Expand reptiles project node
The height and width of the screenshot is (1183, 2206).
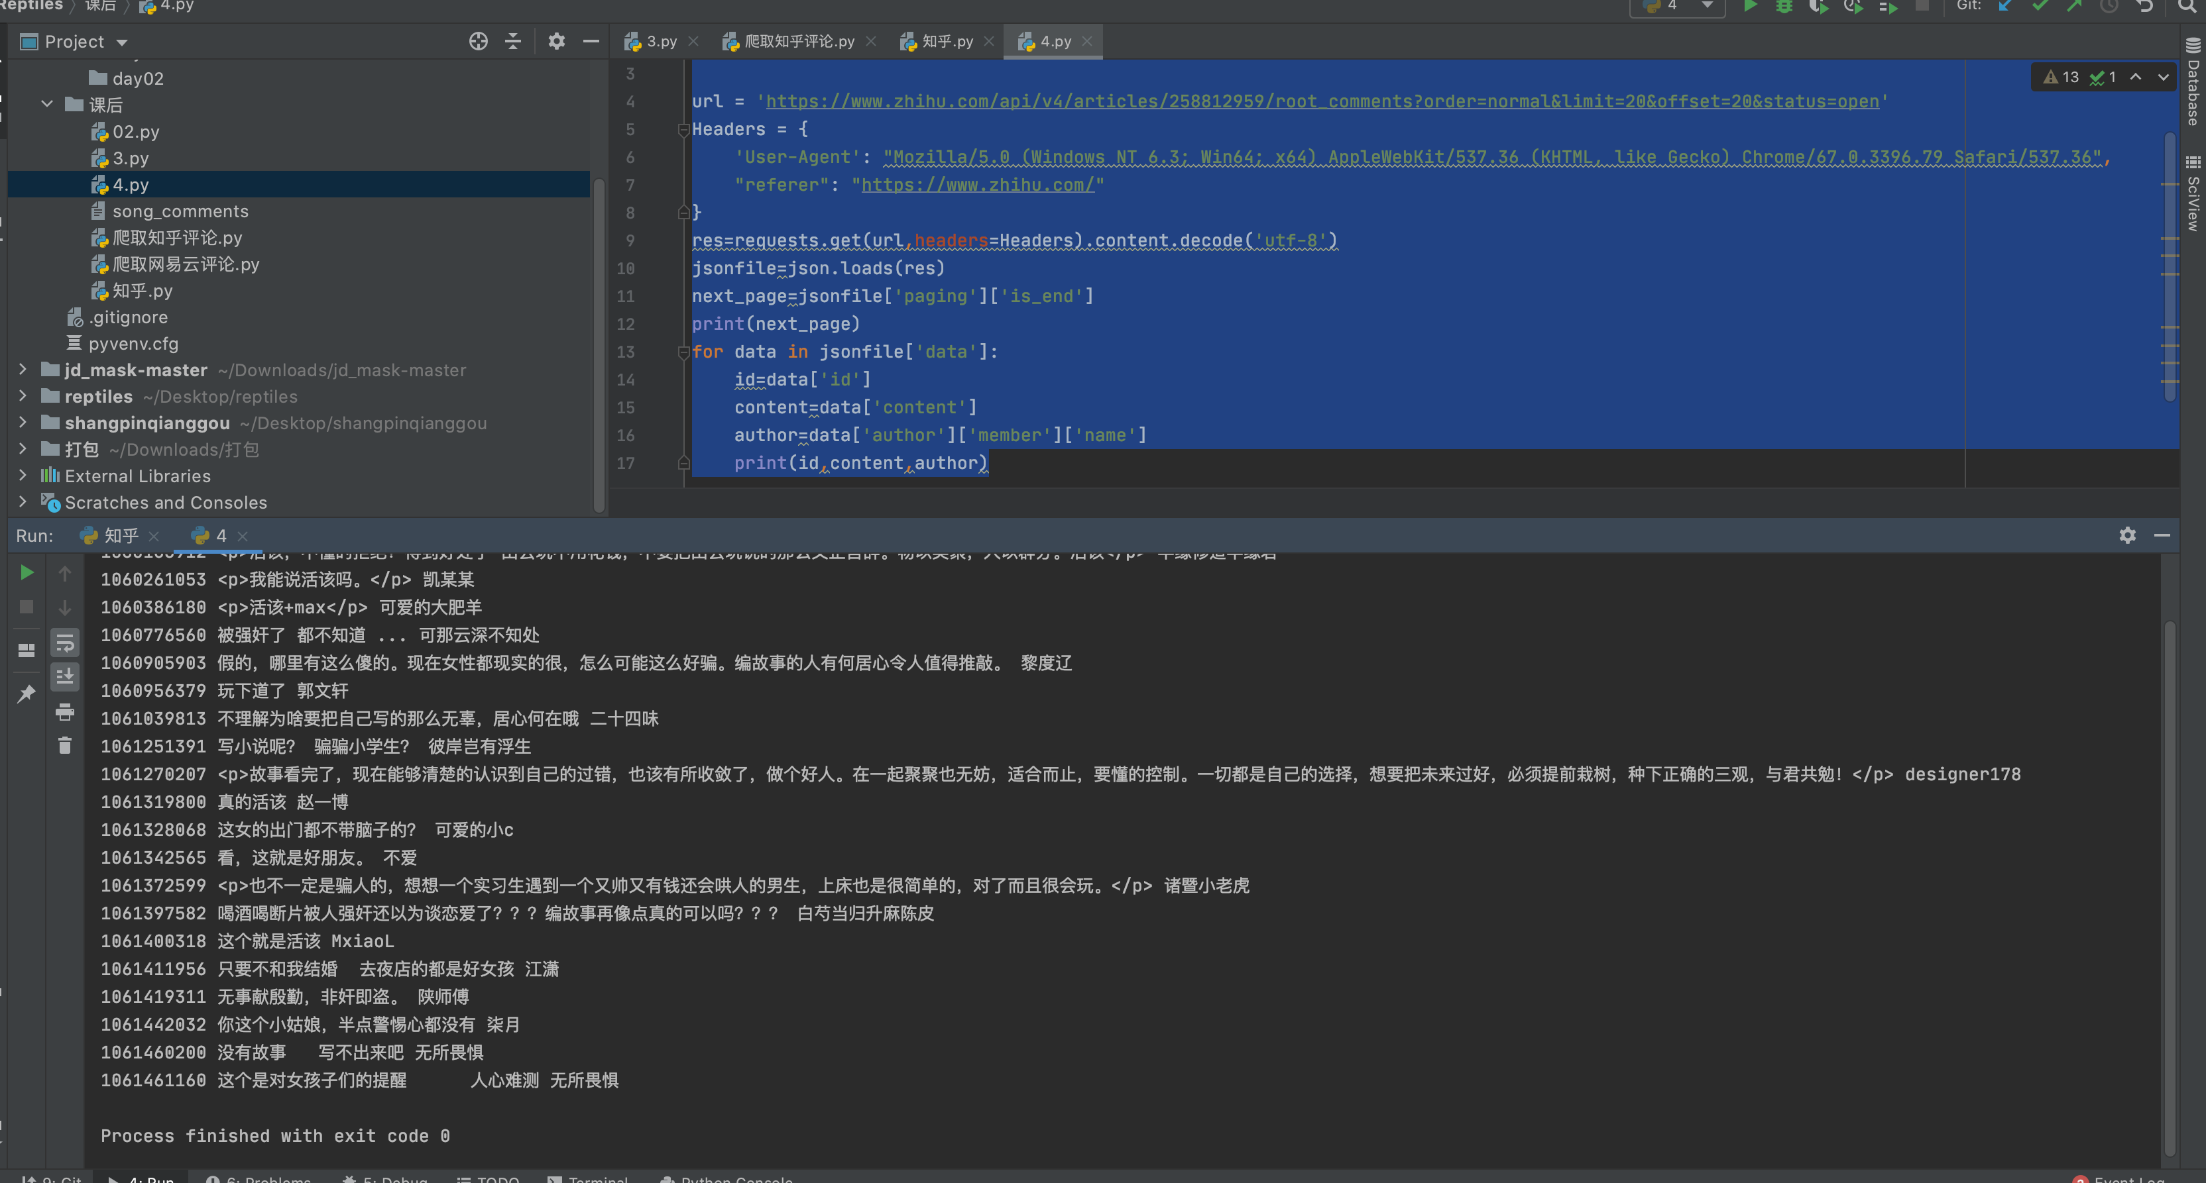[23, 396]
